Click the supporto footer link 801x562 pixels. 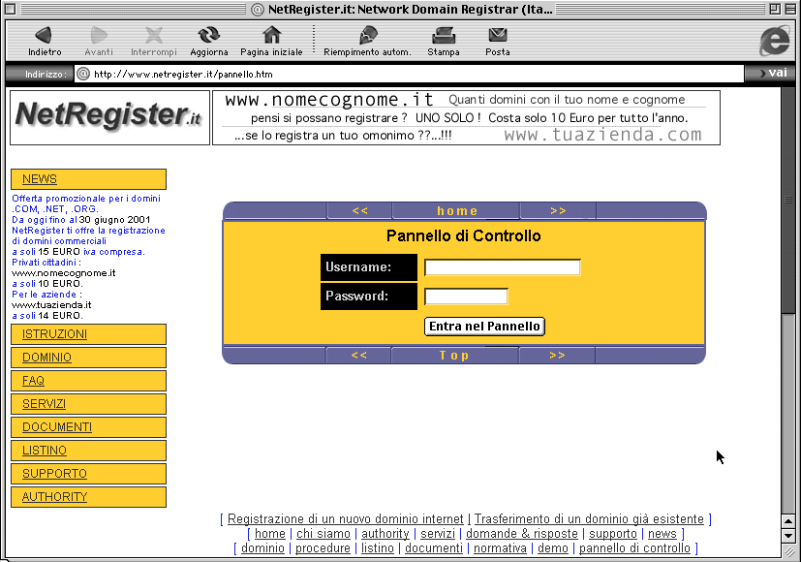point(613,534)
